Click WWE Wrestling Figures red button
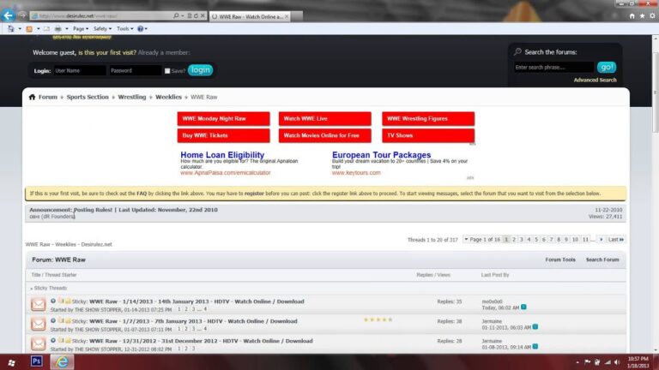 coord(428,119)
